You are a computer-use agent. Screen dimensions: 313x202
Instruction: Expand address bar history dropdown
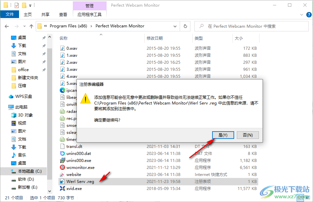[x=175, y=26]
